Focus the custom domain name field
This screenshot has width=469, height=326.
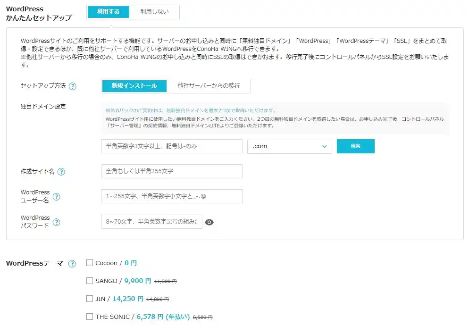click(172, 146)
